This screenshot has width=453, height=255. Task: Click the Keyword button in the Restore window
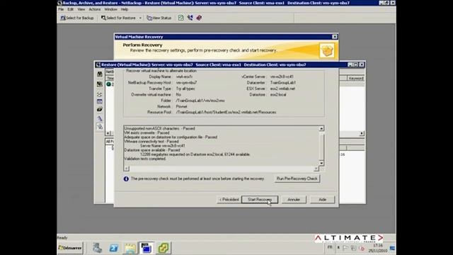tap(356, 79)
